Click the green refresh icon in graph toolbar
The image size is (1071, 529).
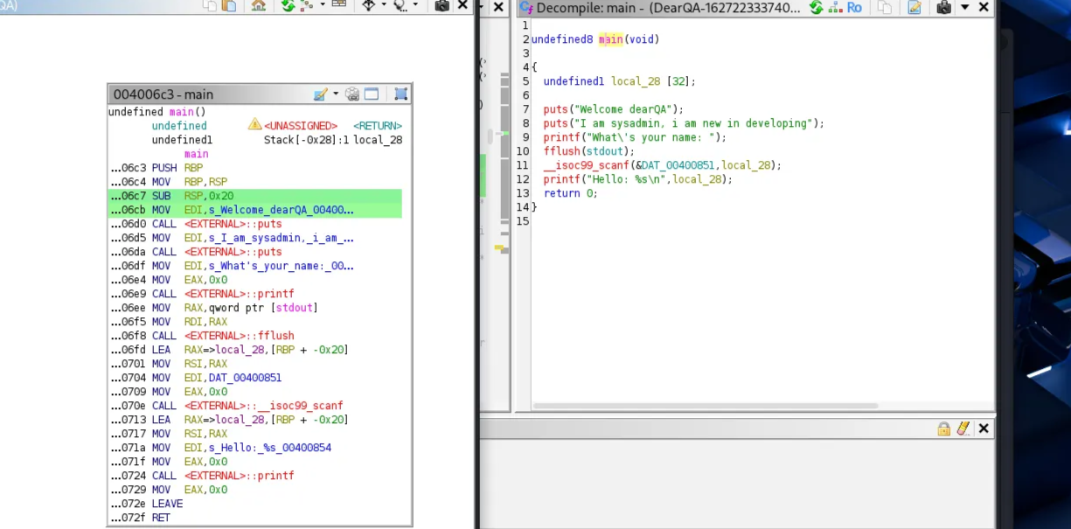pyautogui.click(x=288, y=6)
